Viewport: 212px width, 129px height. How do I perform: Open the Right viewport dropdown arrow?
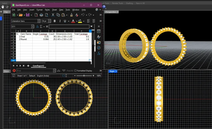116,71
